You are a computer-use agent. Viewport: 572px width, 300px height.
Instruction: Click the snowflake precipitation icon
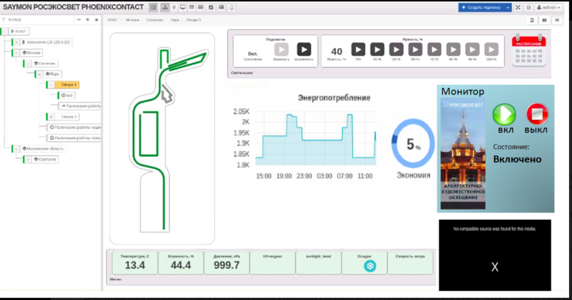click(369, 266)
